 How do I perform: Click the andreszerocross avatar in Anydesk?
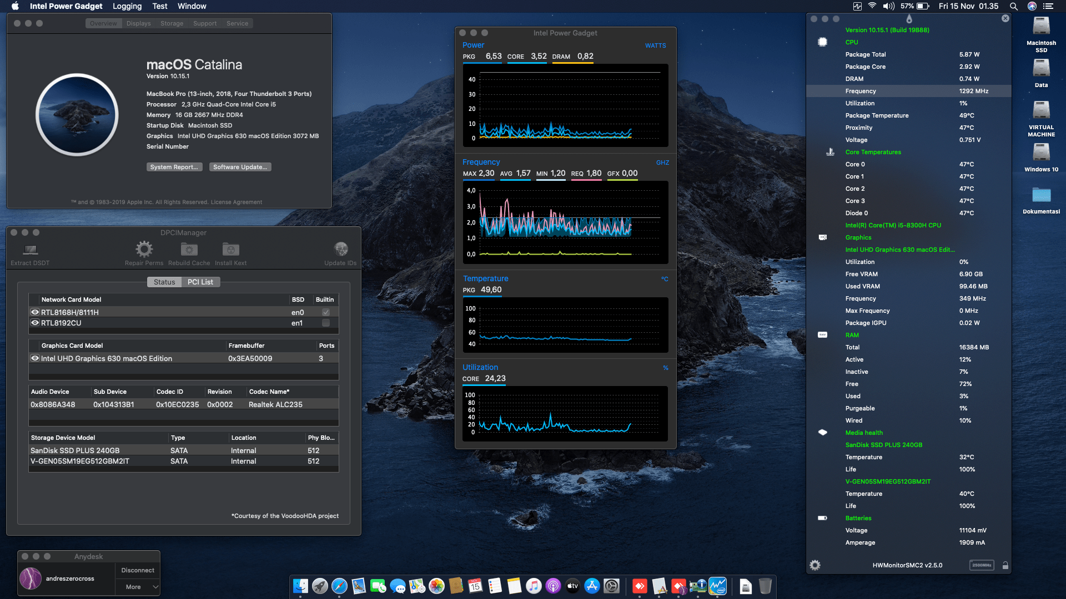(31, 578)
